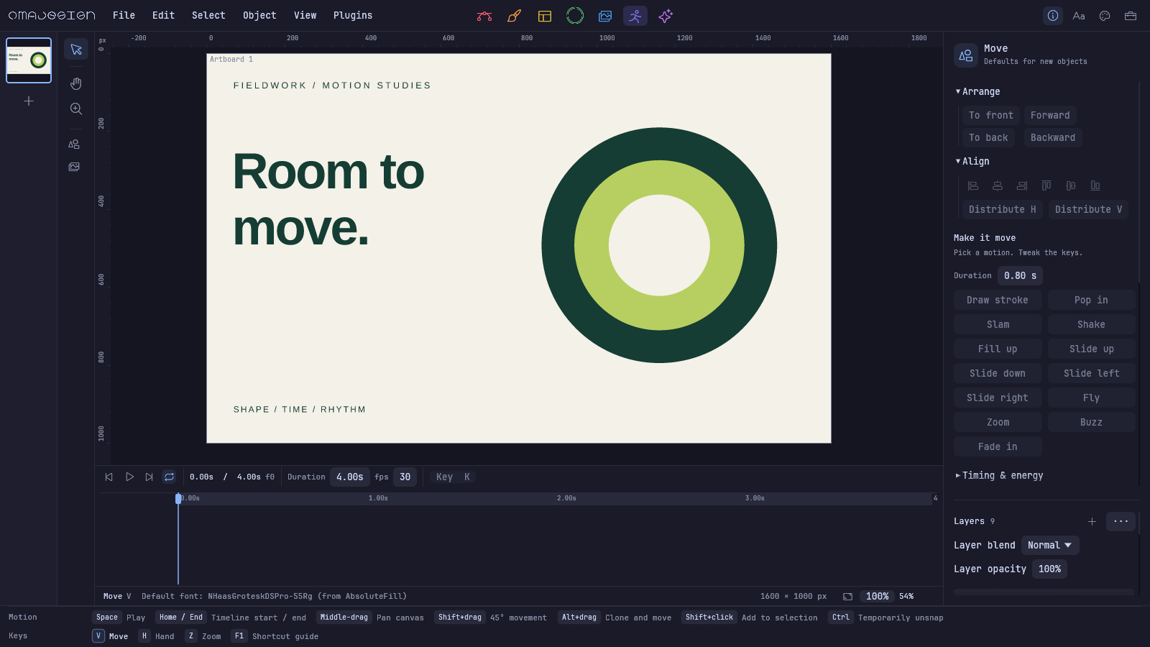
Task: Apply the Draw stroke motion
Action: 998,300
